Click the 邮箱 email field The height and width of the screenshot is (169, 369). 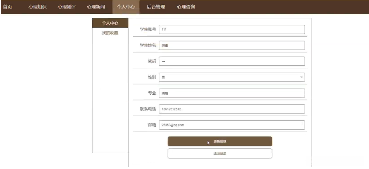[232, 125]
